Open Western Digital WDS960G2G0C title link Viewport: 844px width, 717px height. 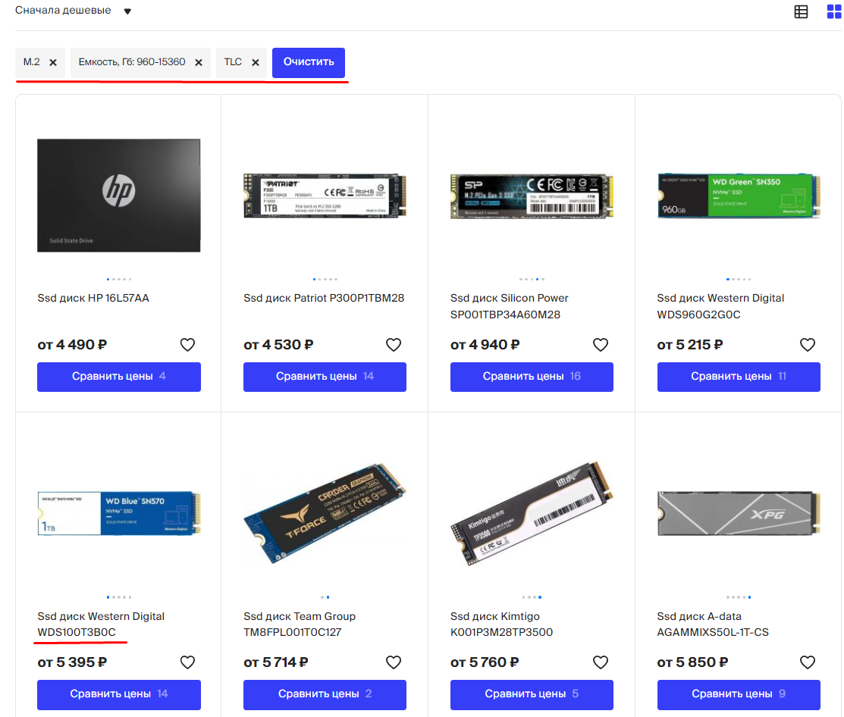click(x=720, y=306)
